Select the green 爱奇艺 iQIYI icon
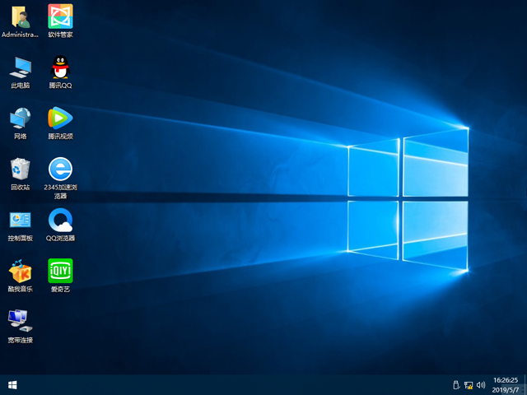The width and height of the screenshot is (527, 395). (60, 271)
